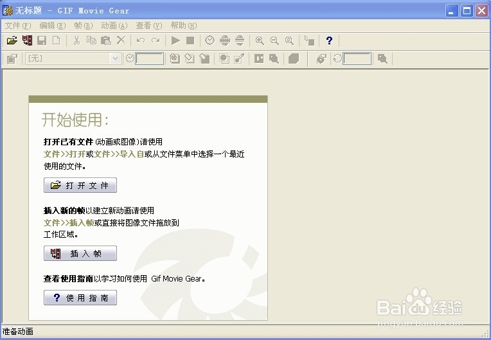Click the undo arrow icon
The height and width of the screenshot is (340, 491).
141,40
